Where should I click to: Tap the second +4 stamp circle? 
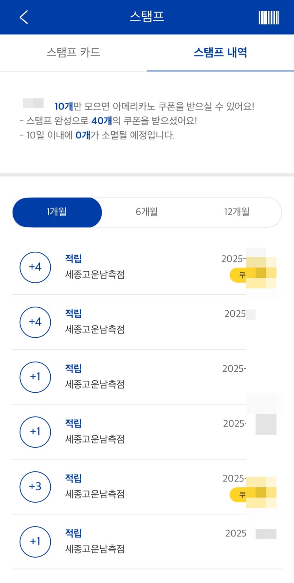(35, 322)
